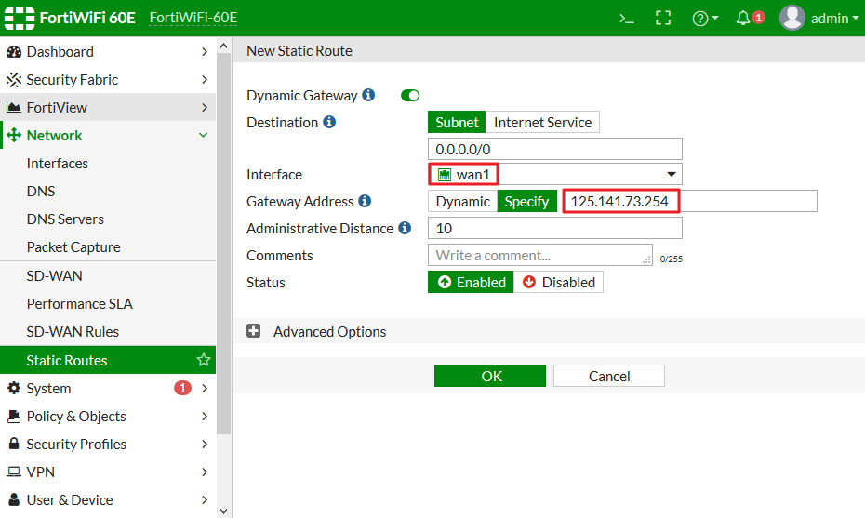The width and height of the screenshot is (865, 518).
Task: Expand the Dashboard menu chevron
Action: (204, 52)
